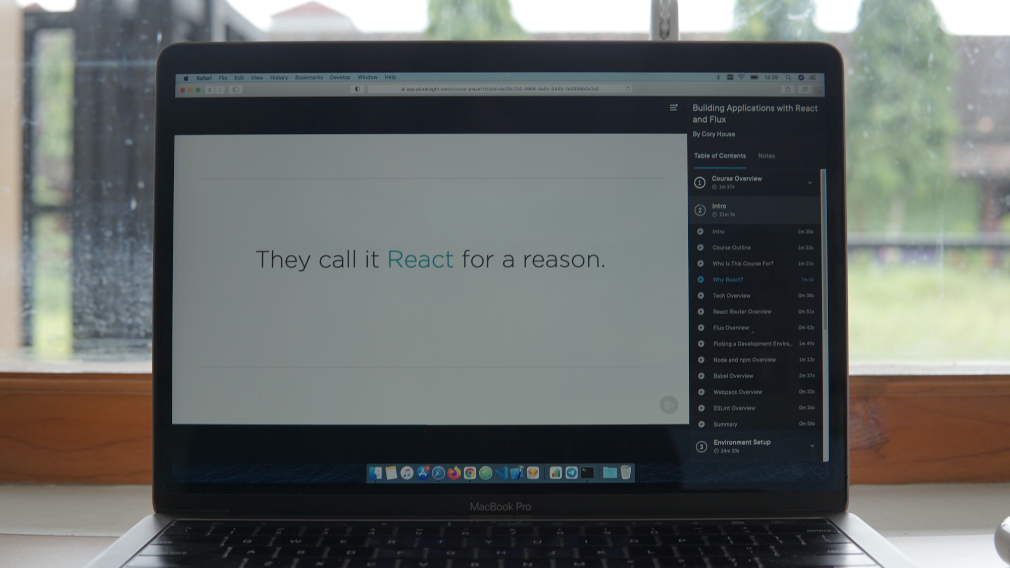This screenshot has height=568, width=1010.
Task: Play the Course Outline clip
Action: point(755,247)
